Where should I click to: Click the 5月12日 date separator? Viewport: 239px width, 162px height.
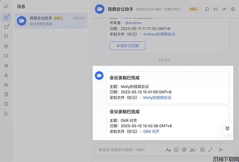(x=164, y=60)
